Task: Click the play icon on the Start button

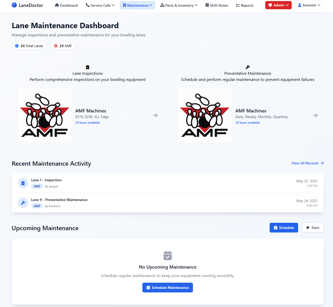Action: point(308,228)
